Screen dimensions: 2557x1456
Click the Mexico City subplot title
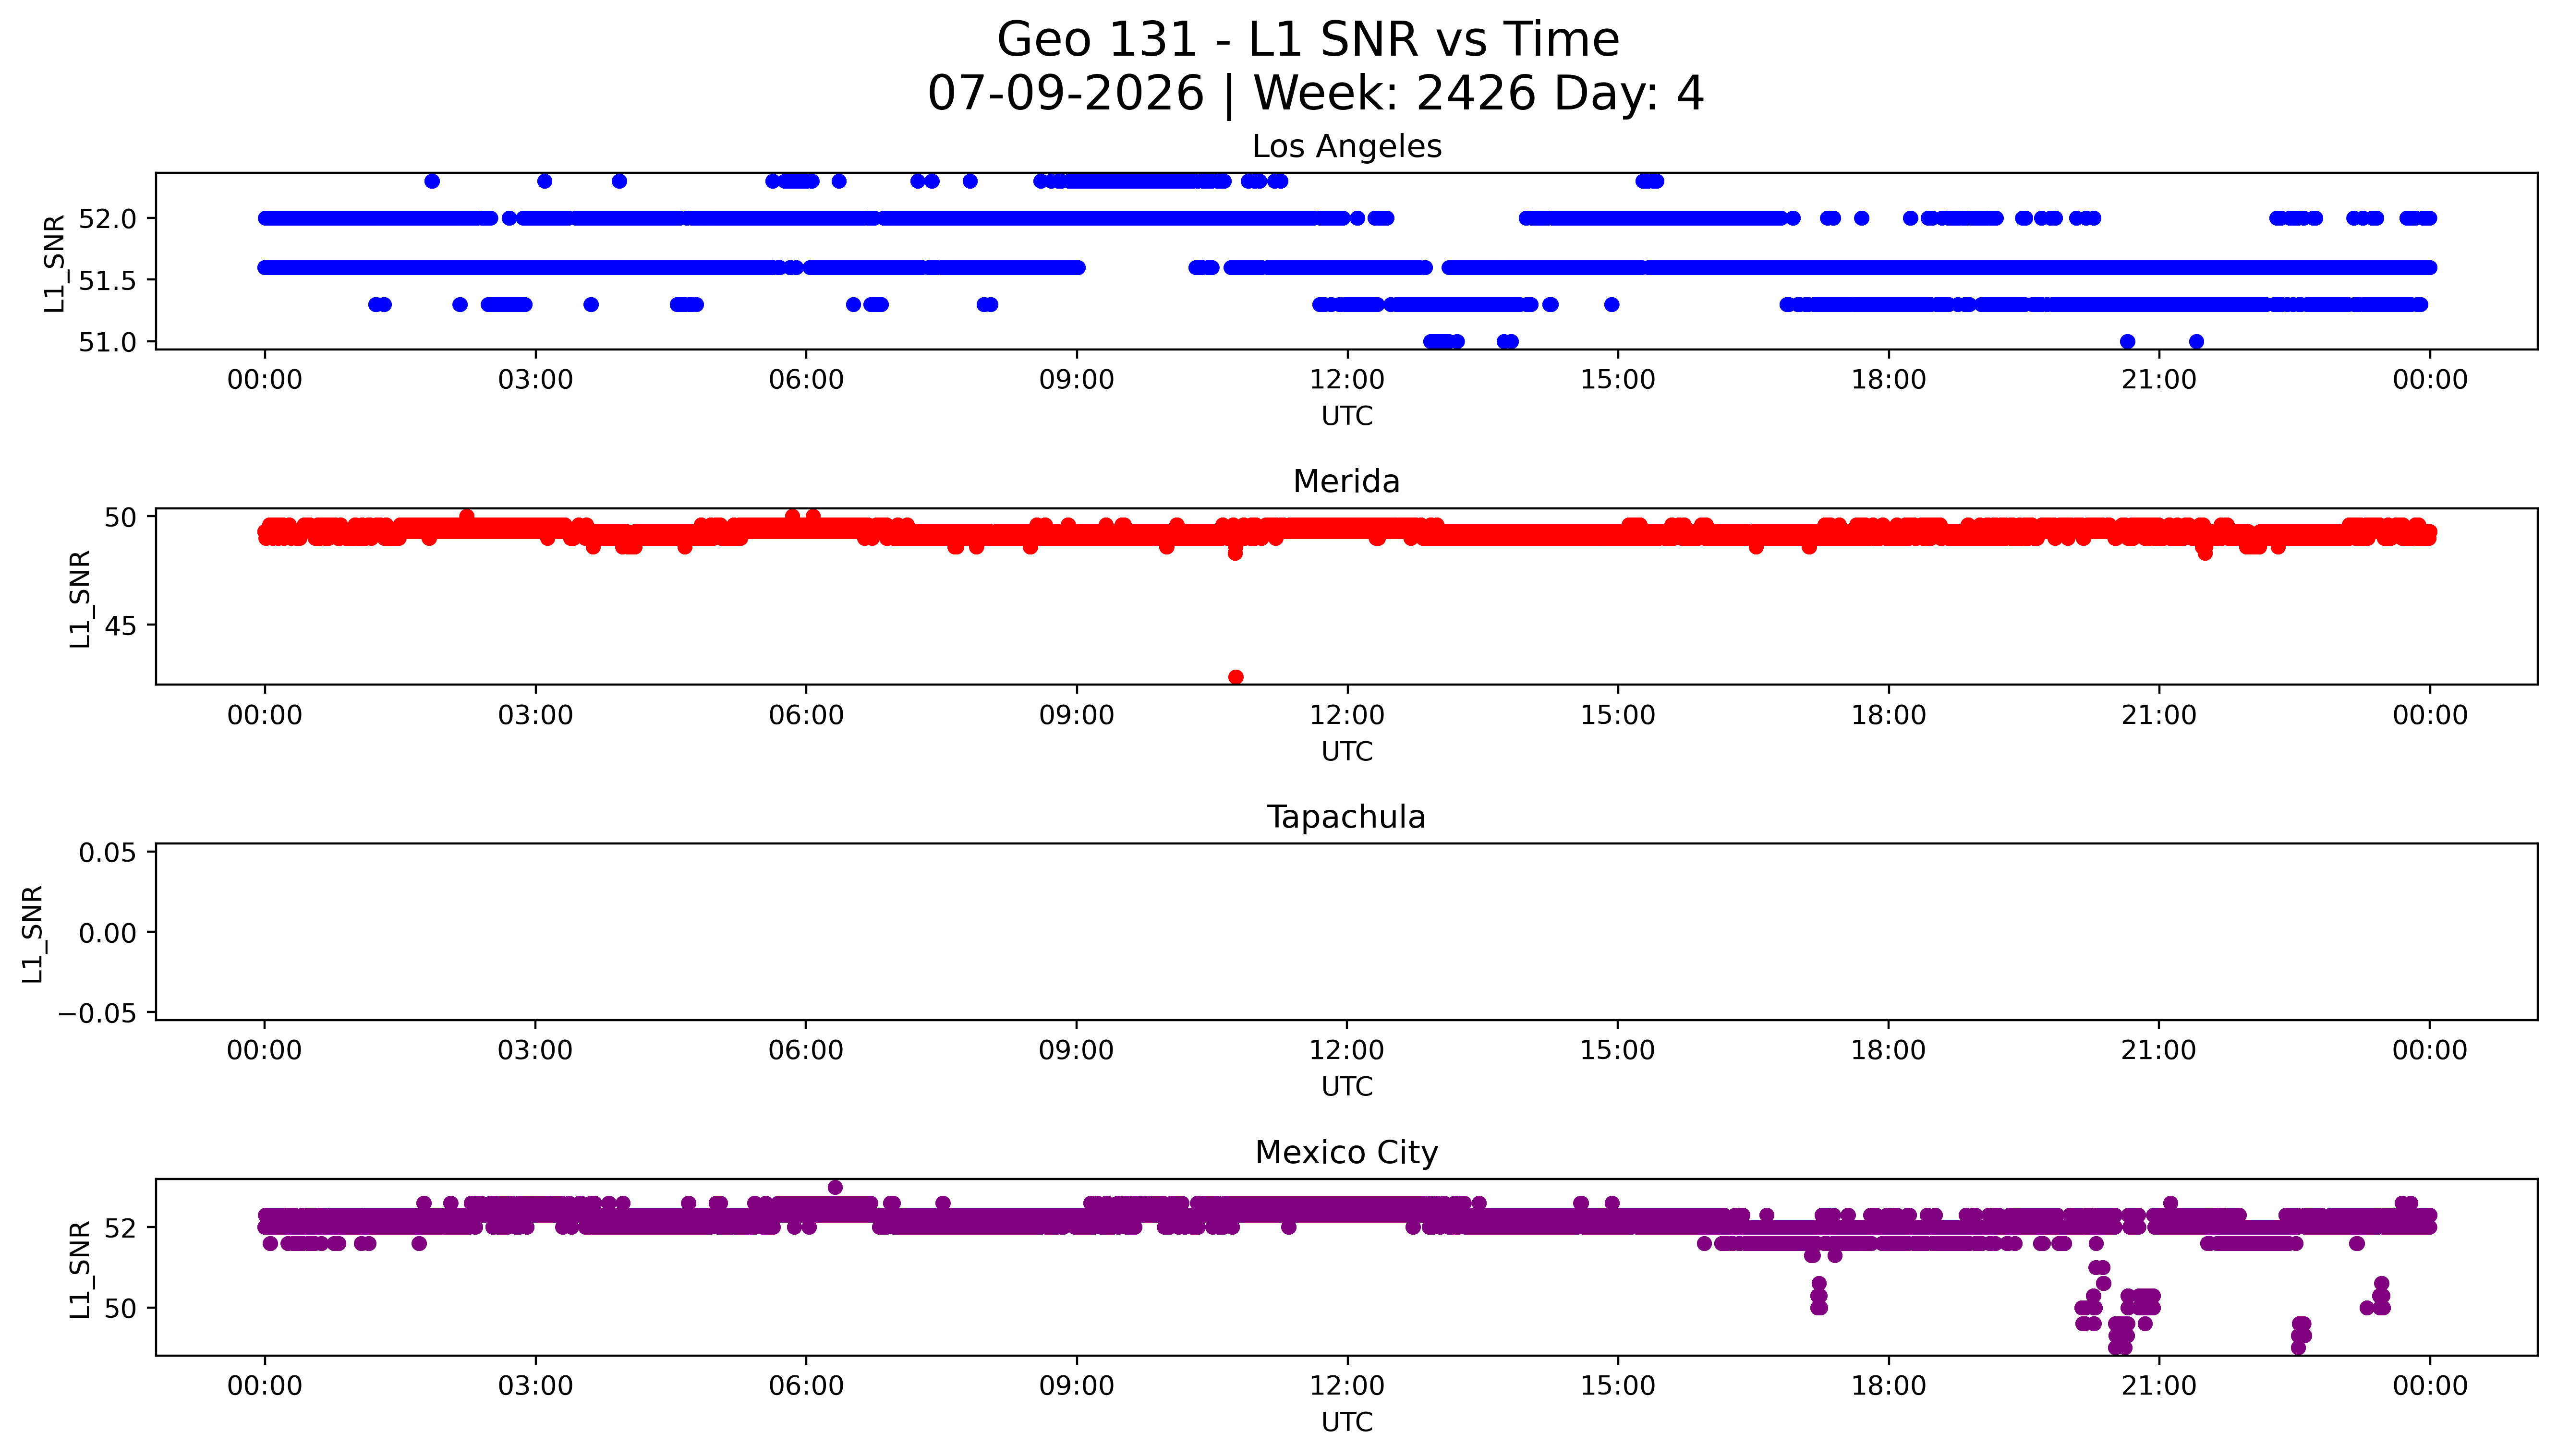click(x=1346, y=1152)
